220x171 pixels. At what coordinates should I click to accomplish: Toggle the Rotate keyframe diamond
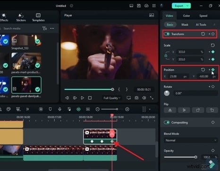click(213, 86)
